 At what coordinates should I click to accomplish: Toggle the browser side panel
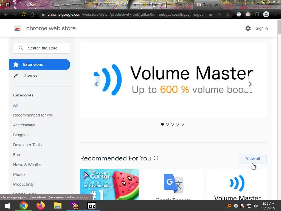point(257,14)
